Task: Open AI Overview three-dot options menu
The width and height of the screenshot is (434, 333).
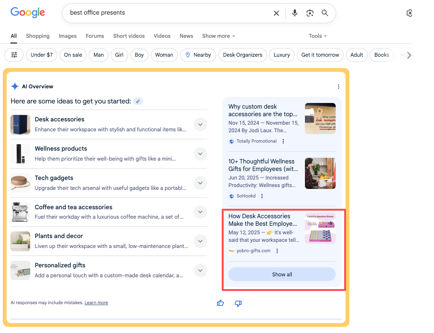Action: [339, 86]
